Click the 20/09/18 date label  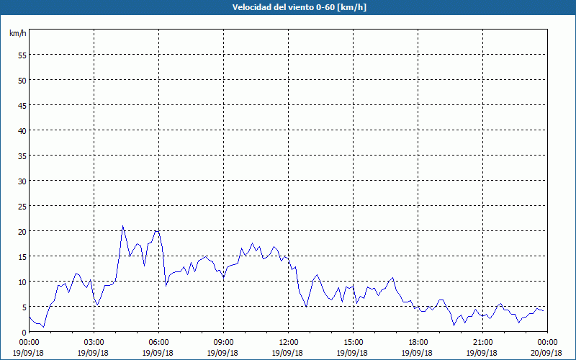546,353
